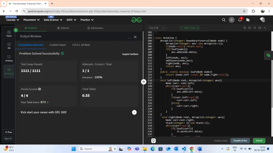Click the Windows Start button on taskbar
The height and width of the screenshot is (153, 273).
[x=73, y=149]
